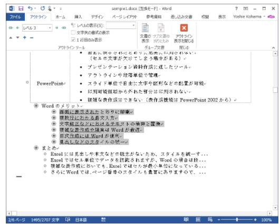Demote outline level with right arrow
This screenshot has height=224, width=280.
tap(56, 27)
